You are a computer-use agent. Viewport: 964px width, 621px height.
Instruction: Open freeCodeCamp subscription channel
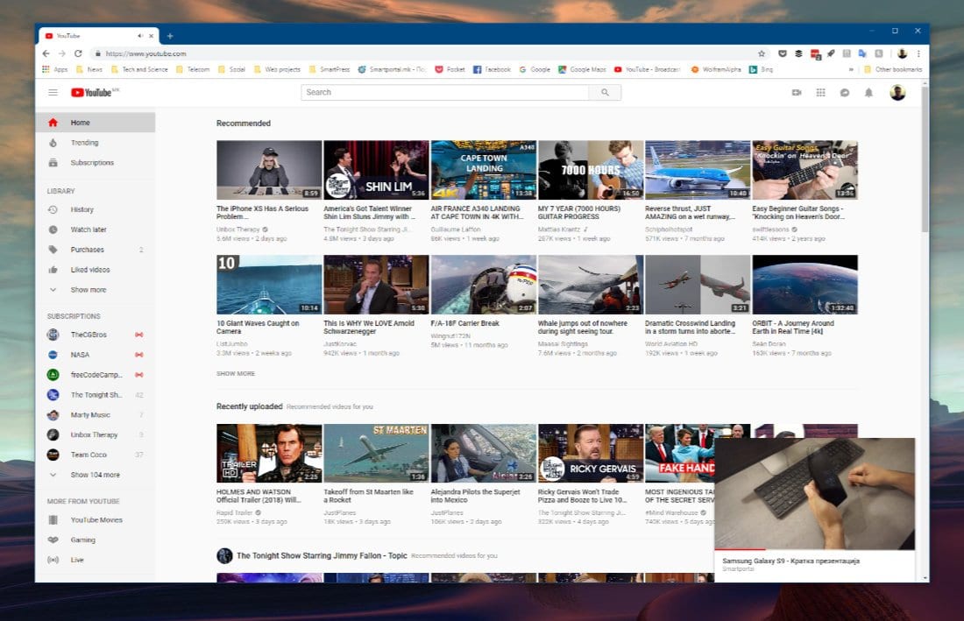point(96,375)
